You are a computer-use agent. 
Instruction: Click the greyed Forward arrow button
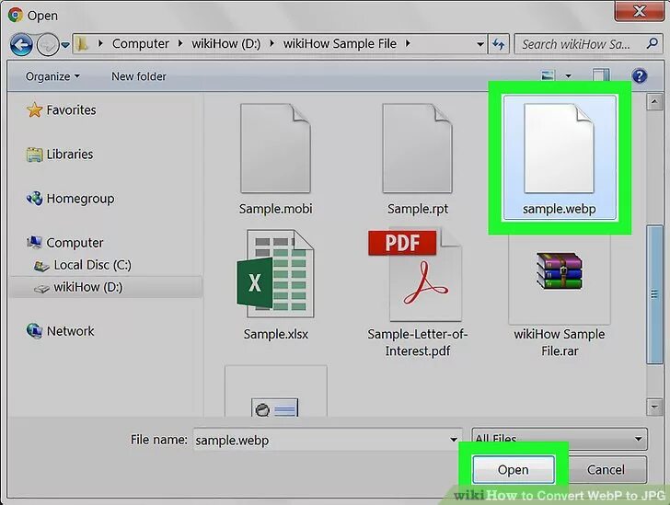click(48, 44)
